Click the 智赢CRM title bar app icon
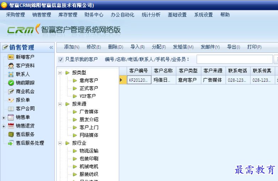The height and width of the screenshot is (181, 278). pos(4,5)
